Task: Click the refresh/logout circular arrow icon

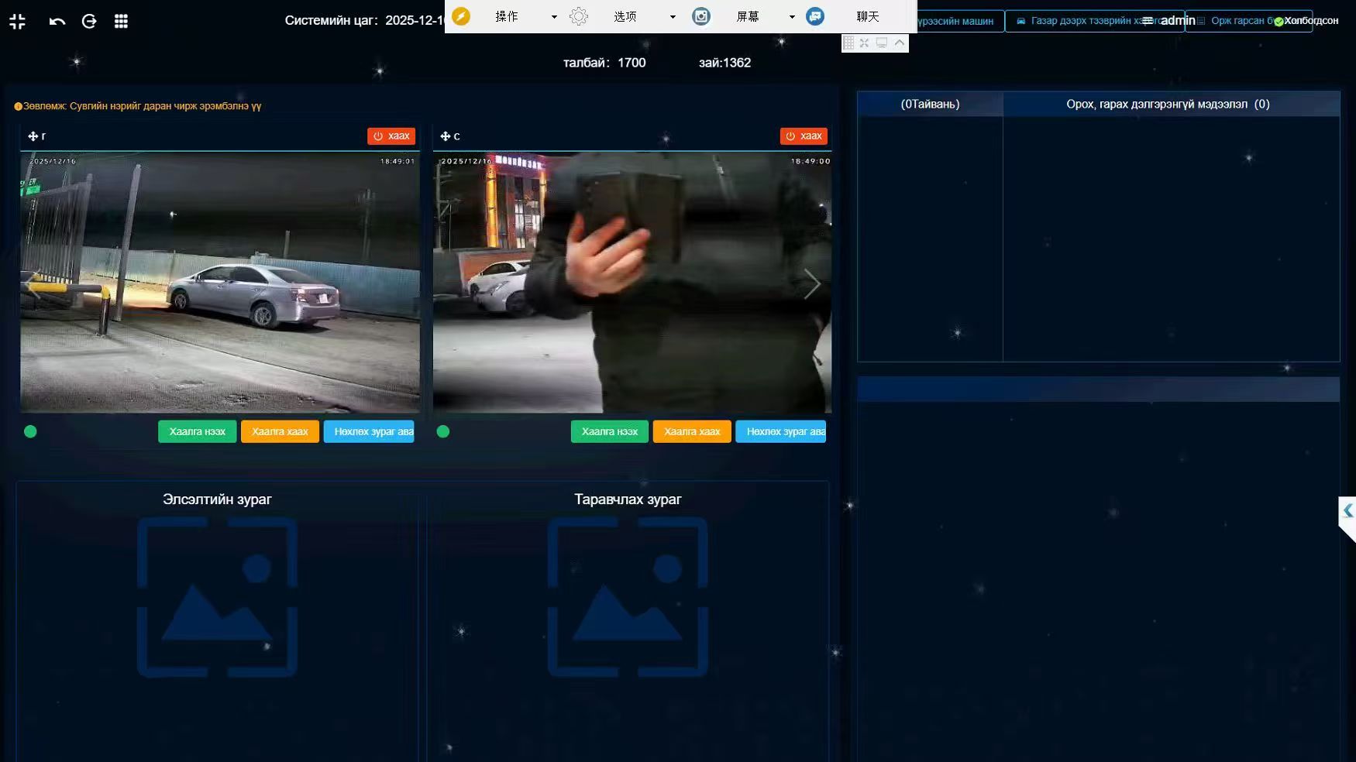Action: [x=89, y=21]
